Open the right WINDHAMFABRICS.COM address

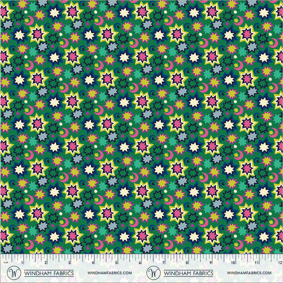249,273
